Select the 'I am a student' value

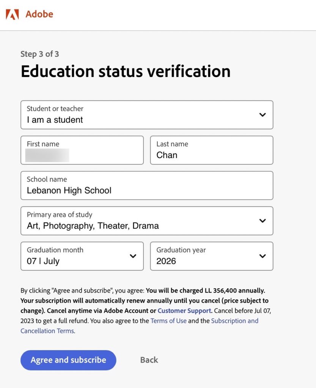point(55,120)
